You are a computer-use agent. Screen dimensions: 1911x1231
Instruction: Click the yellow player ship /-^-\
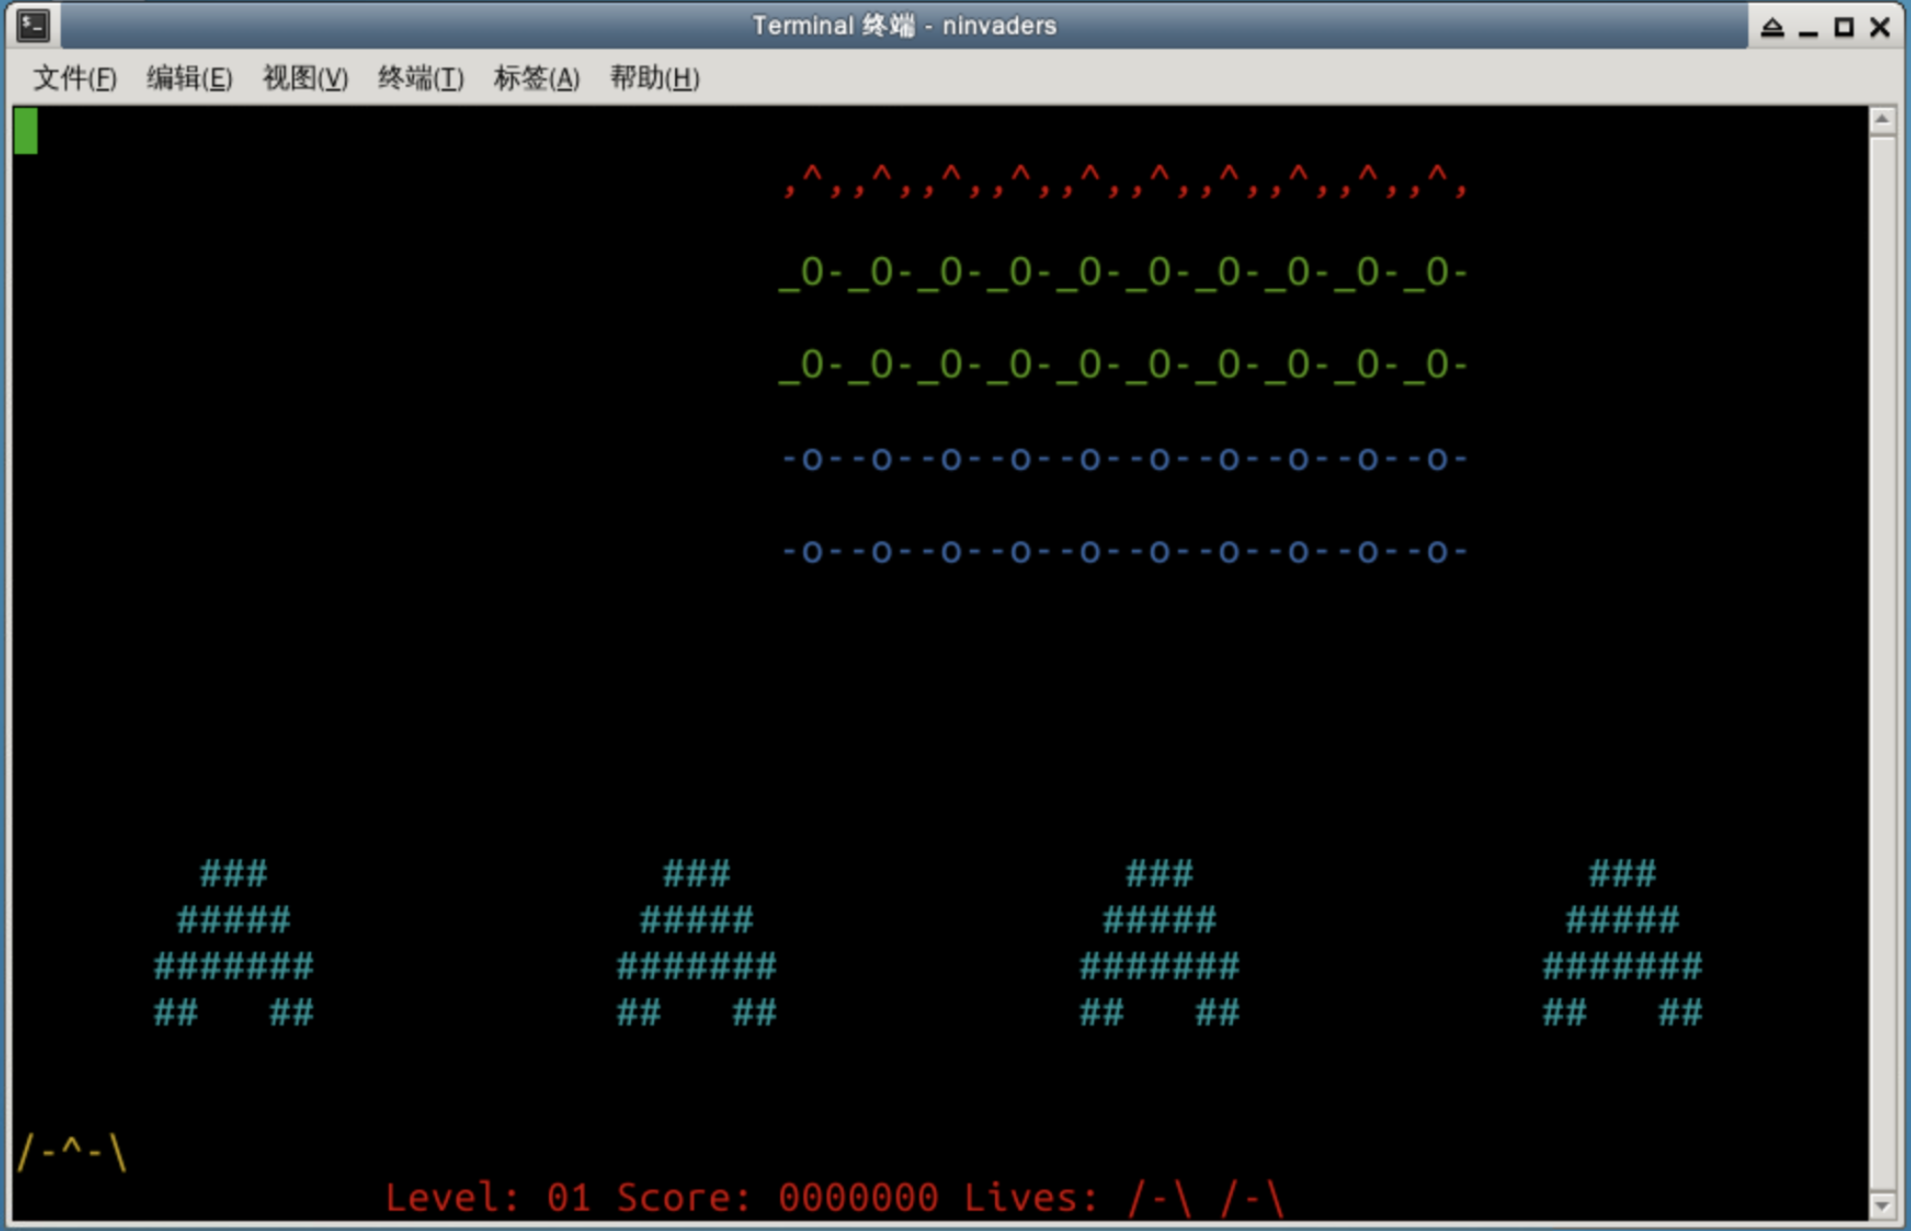(72, 1151)
